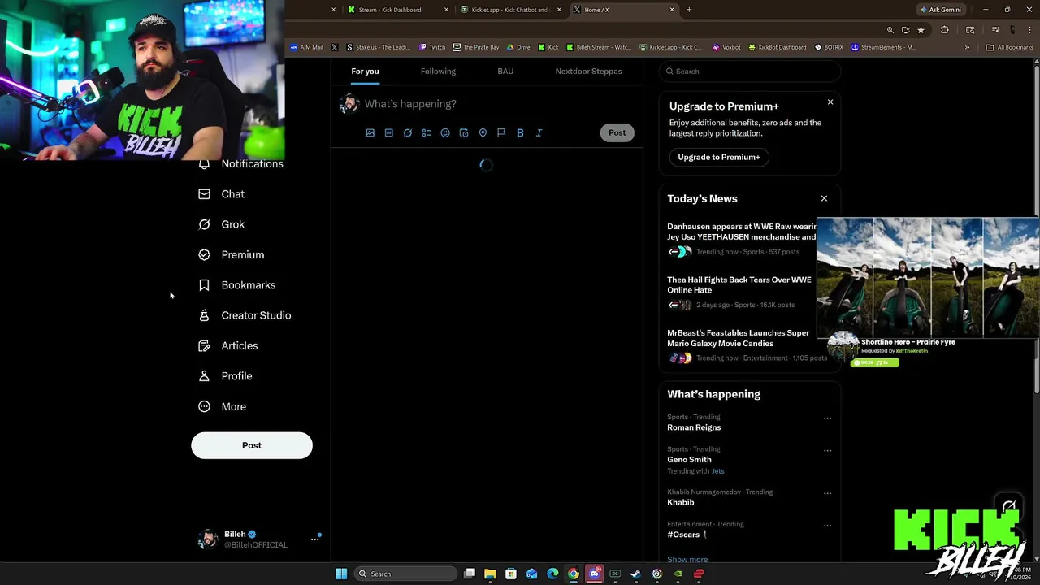Open Creator Studio in the sidebar
The height and width of the screenshot is (585, 1040).
point(245,315)
